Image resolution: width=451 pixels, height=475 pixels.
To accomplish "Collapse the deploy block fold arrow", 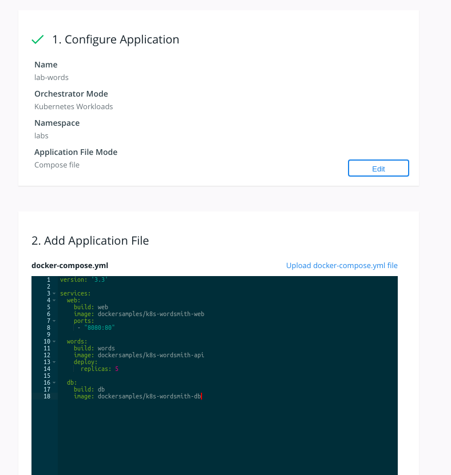I will (x=54, y=362).
